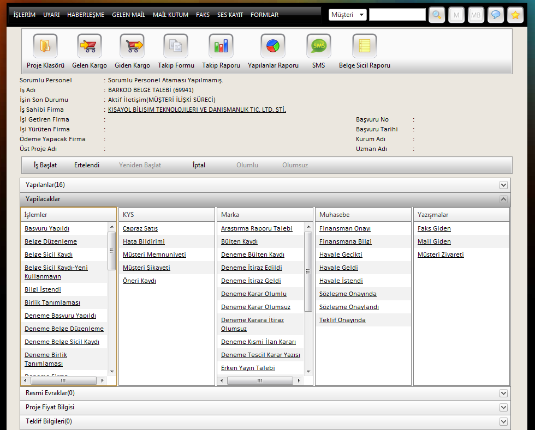This screenshot has height=430, width=535.
Task: Open Yapılanlar Raporu pie chart icon
Action: pyautogui.click(x=273, y=46)
